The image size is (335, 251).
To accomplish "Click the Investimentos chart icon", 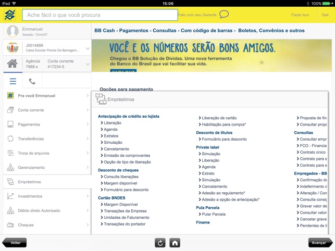I will (x=10, y=196).
